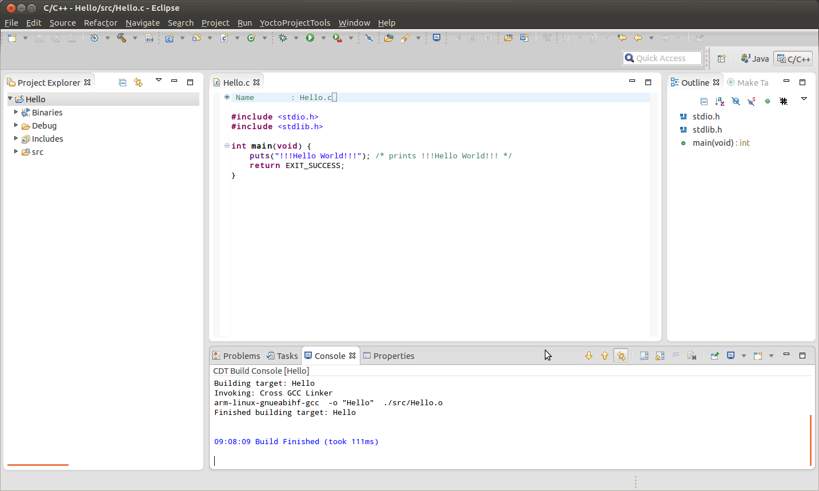Launch the Debug bug icon
The height and width of the screenshot is (491, 819).
[283, 38]
